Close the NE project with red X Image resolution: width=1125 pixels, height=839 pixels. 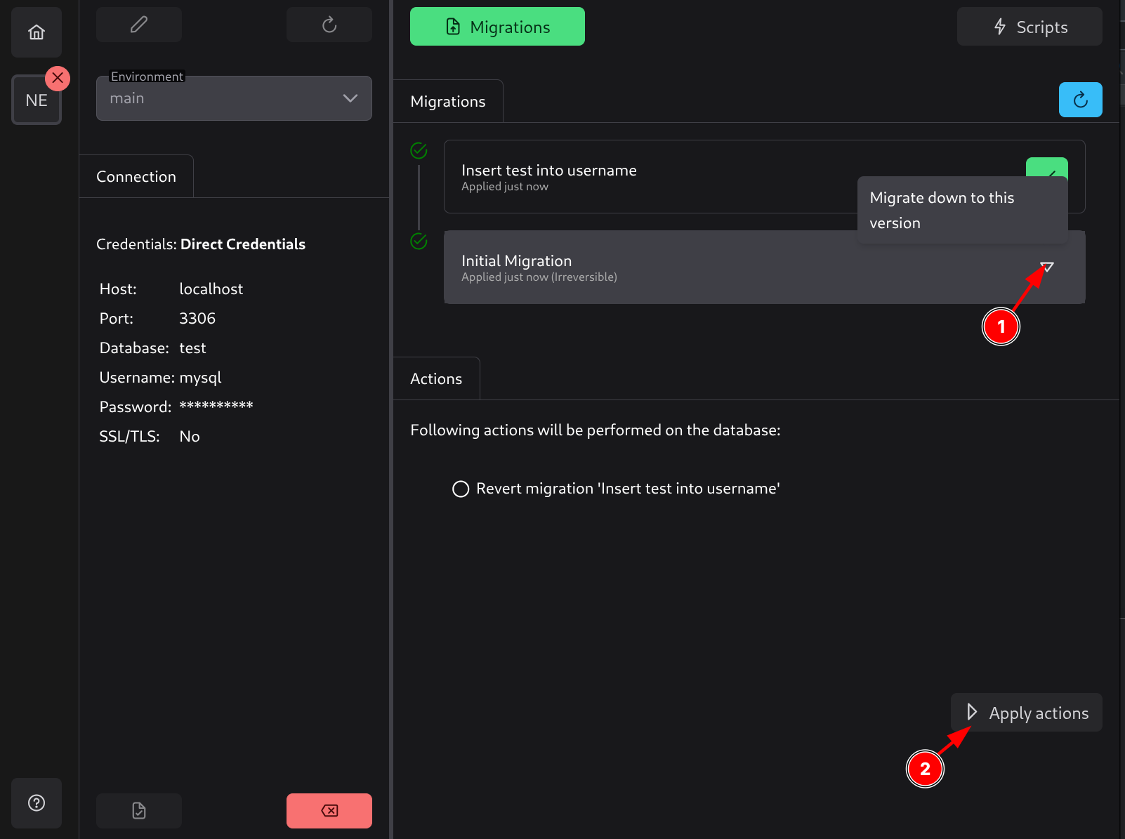pyautogui.click(x=58, y=78)
